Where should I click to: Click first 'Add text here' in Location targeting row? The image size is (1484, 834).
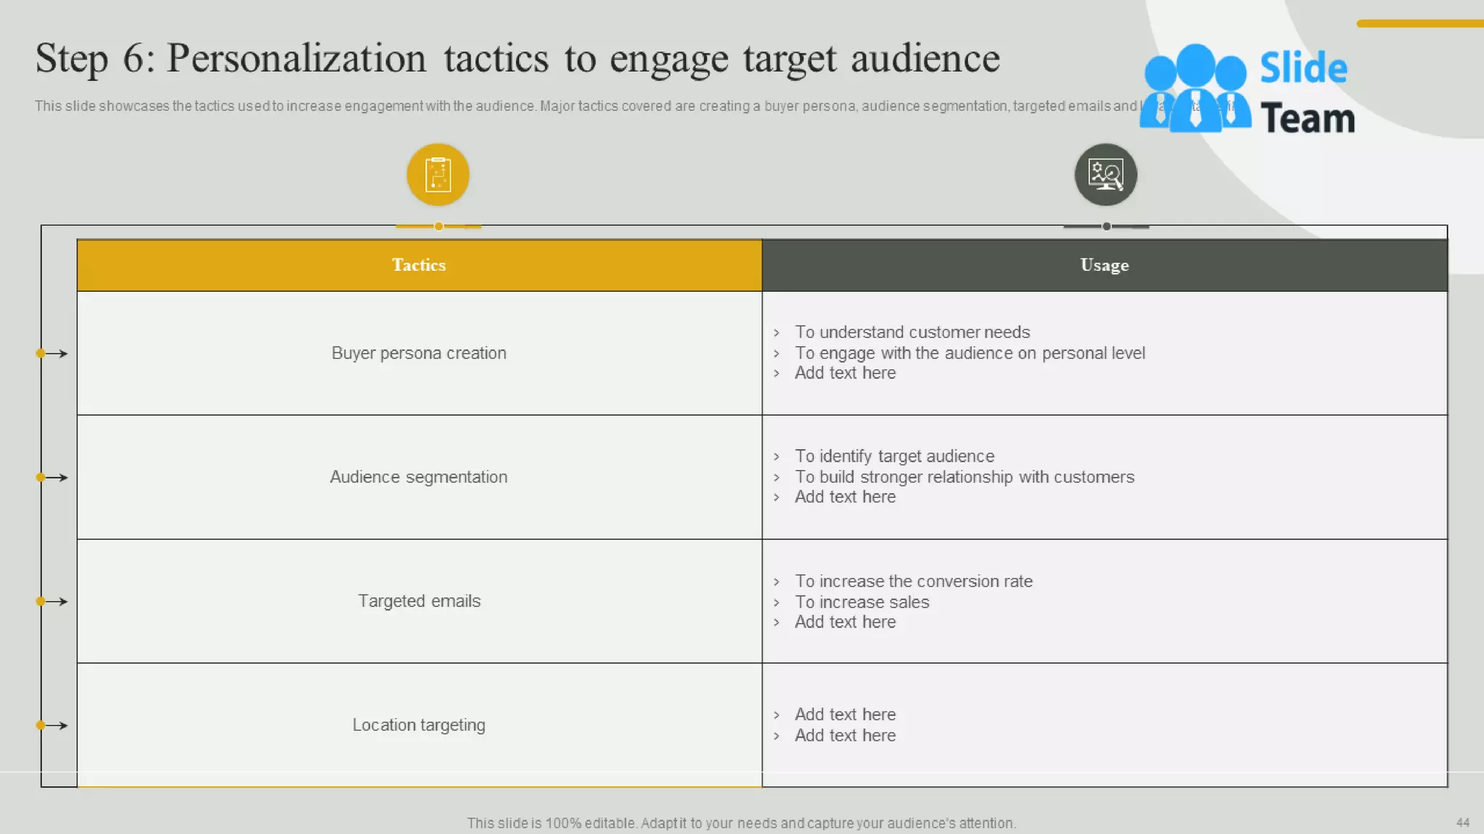tap(845, 715)
